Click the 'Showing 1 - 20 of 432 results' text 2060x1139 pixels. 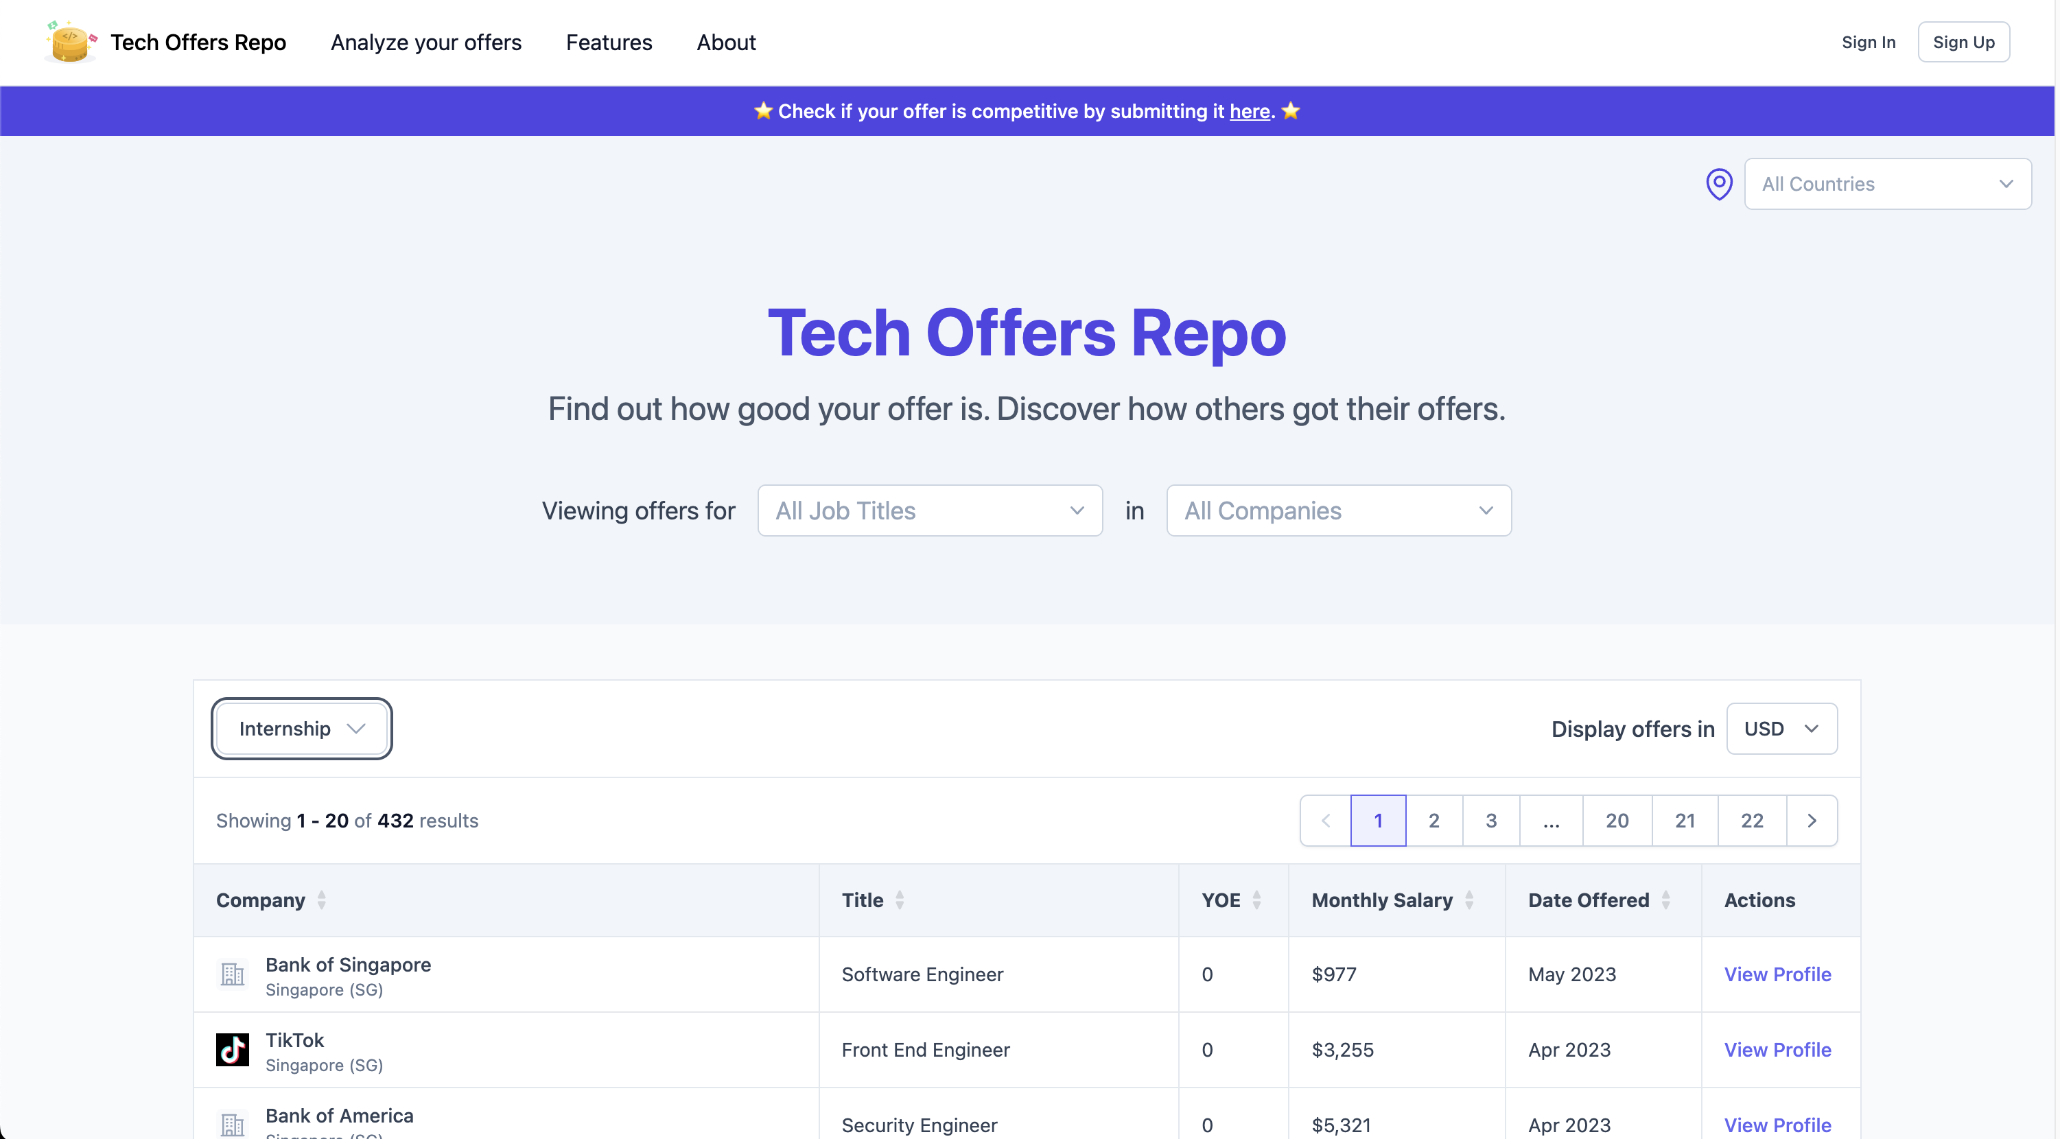click(347, 821)
